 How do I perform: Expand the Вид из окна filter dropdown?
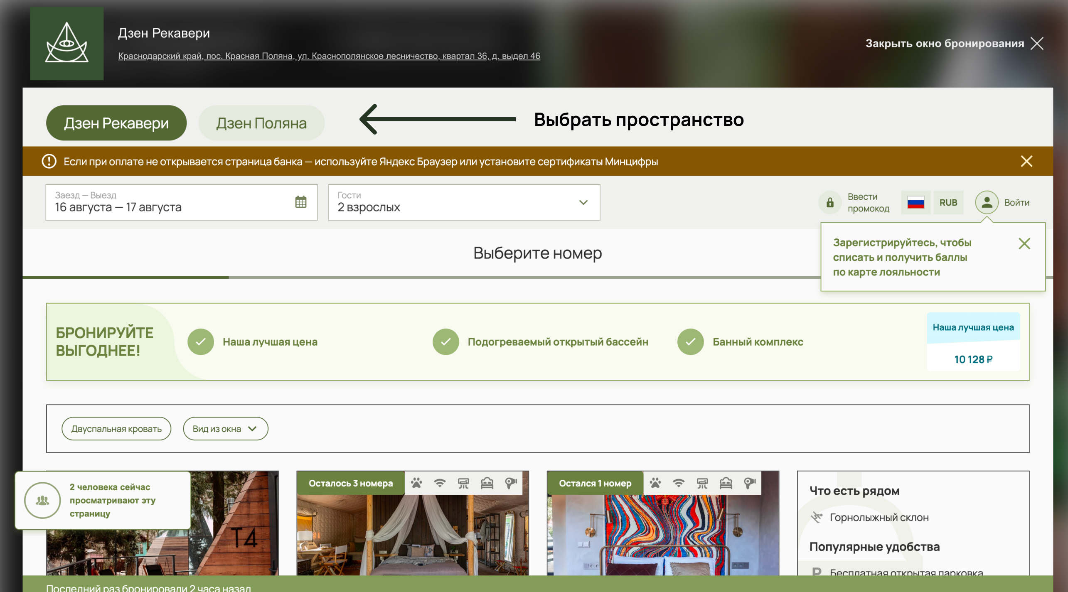226,429
